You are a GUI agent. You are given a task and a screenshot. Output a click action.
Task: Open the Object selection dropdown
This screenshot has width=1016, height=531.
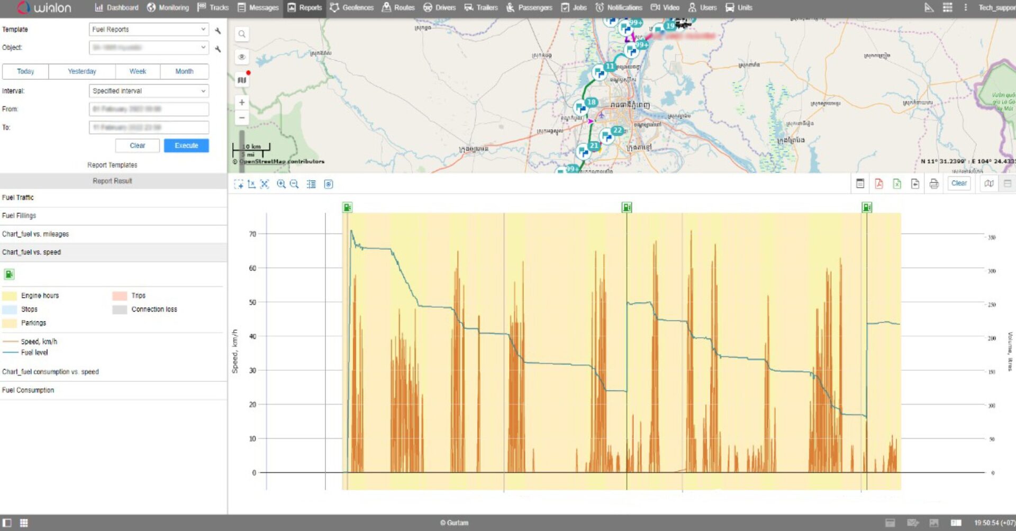point(149,48)
